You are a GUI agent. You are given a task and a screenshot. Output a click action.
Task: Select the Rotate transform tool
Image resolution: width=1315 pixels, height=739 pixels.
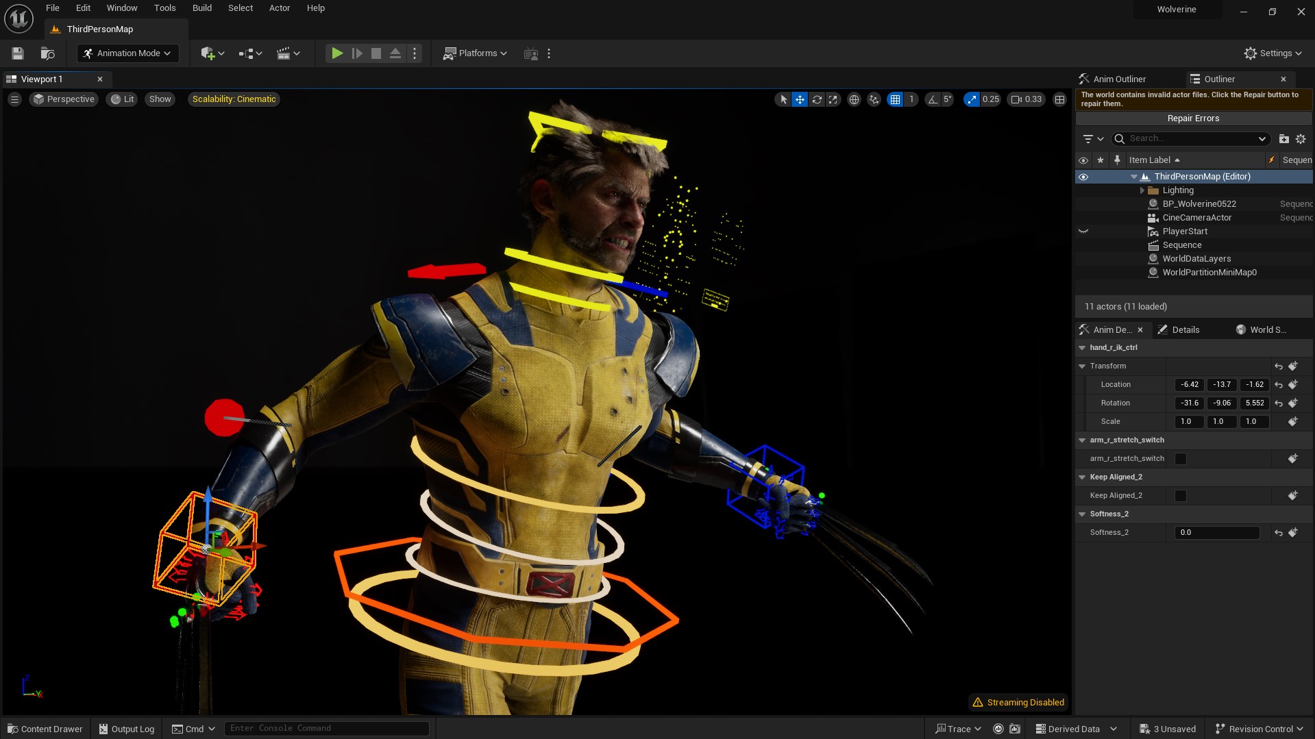coord(817,99)
